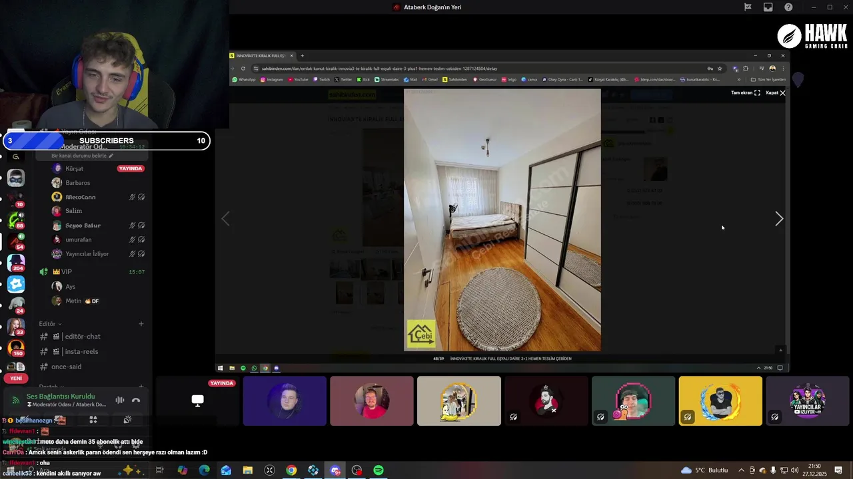The height and width of the screenshot is (479, 853).
Task: Select umurafan in the voice channel
Action: coord(99,239)
